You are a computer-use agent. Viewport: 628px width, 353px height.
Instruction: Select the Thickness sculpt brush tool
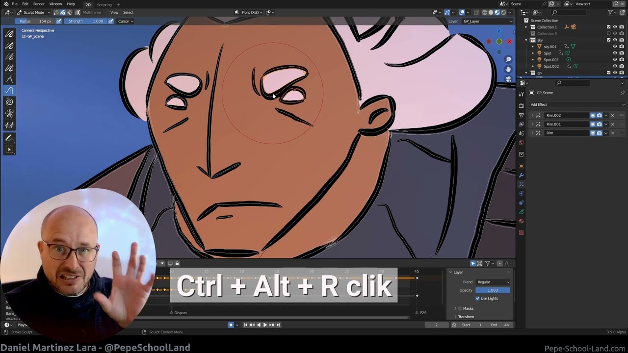click(x=9, y=45)
